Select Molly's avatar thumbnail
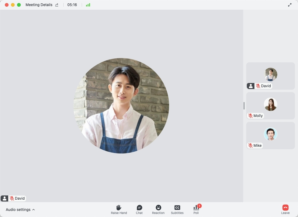Viewport: 298px width, 217px height. coord(271,104)
